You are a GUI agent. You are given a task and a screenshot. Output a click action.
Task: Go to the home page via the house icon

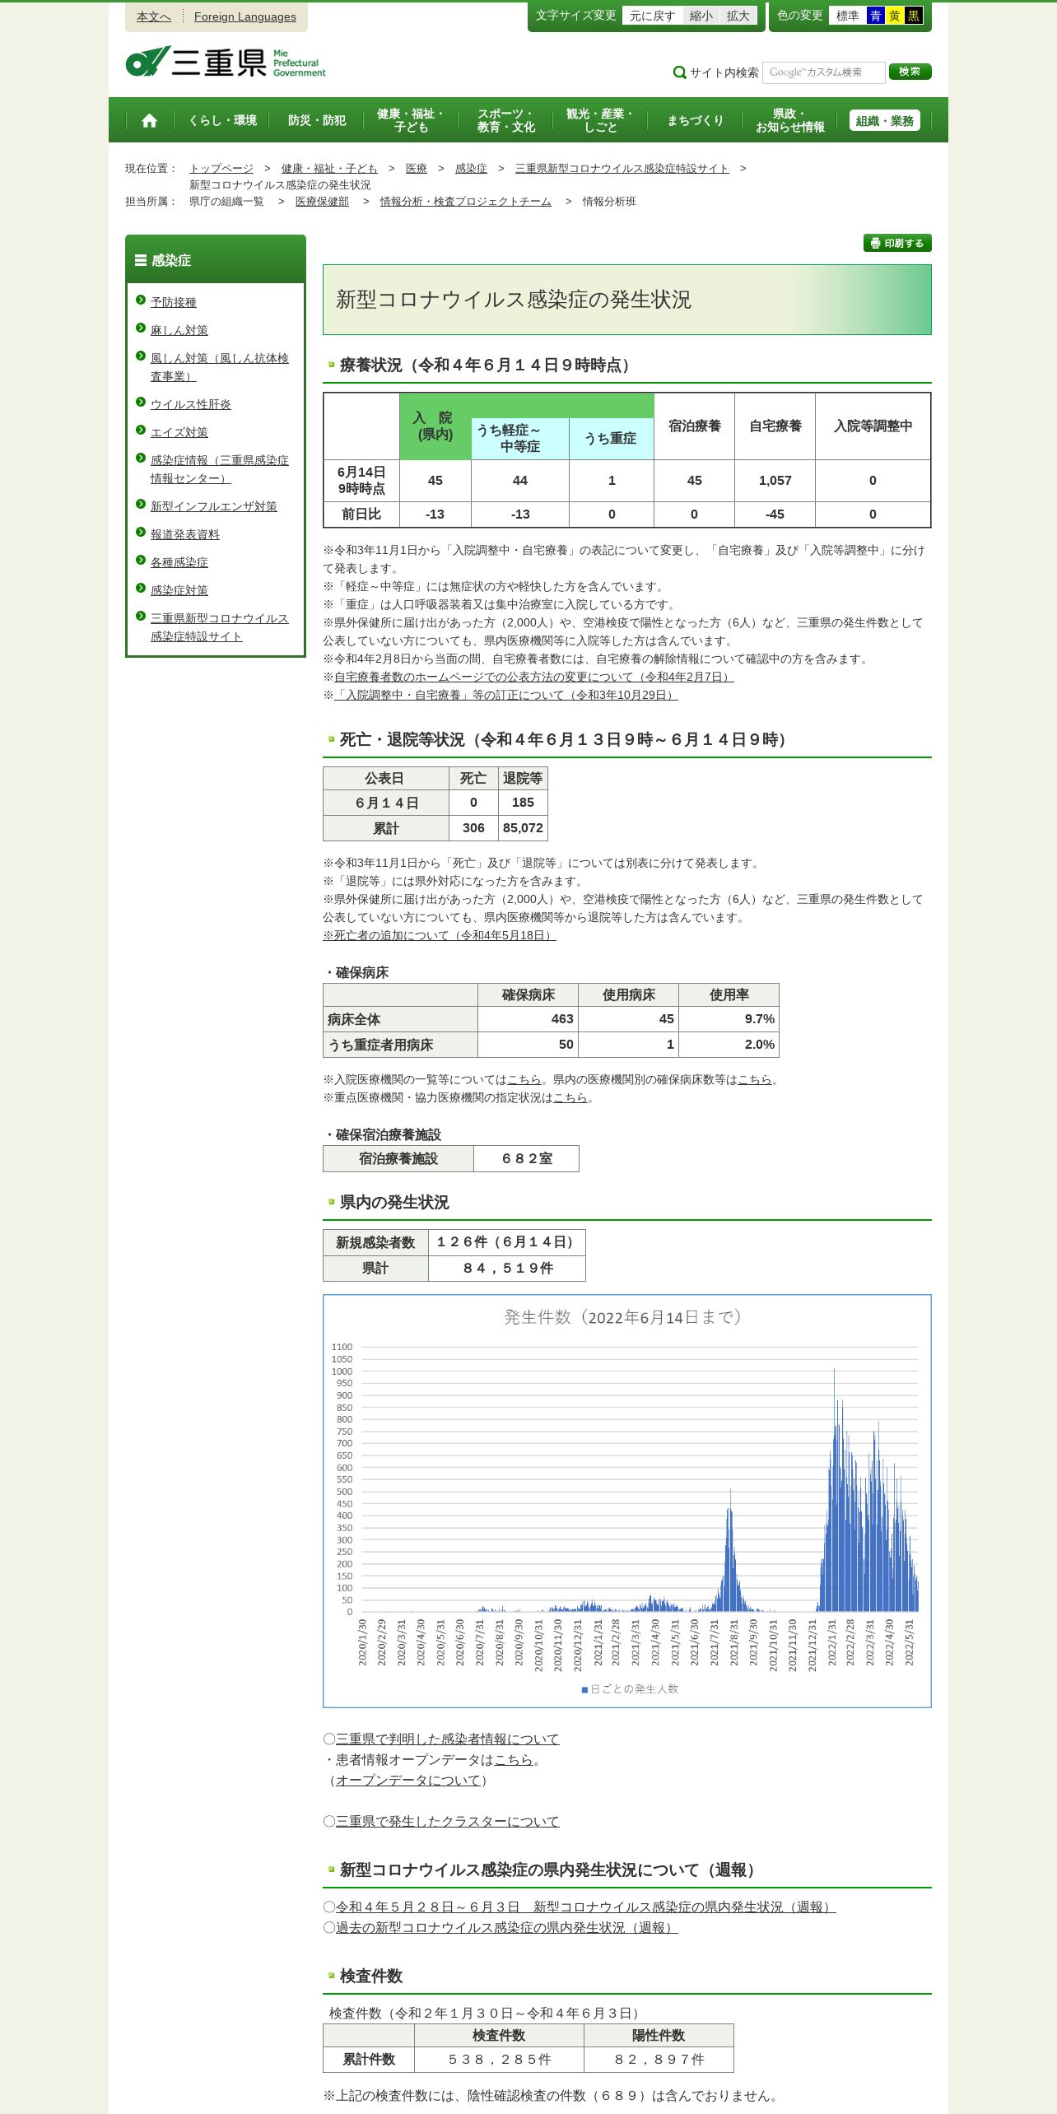tap(149, 120)
